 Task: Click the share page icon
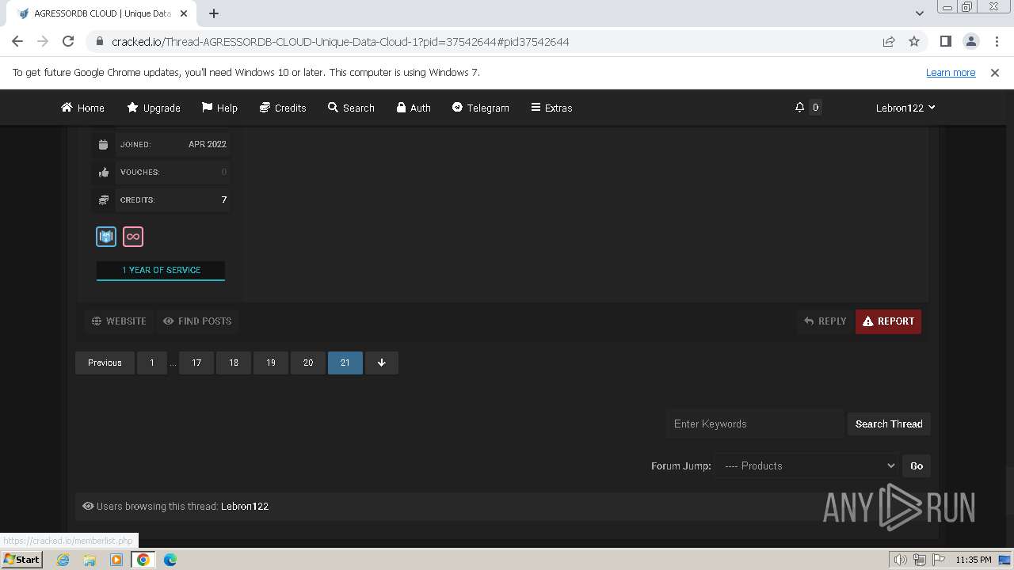(889, 41)
